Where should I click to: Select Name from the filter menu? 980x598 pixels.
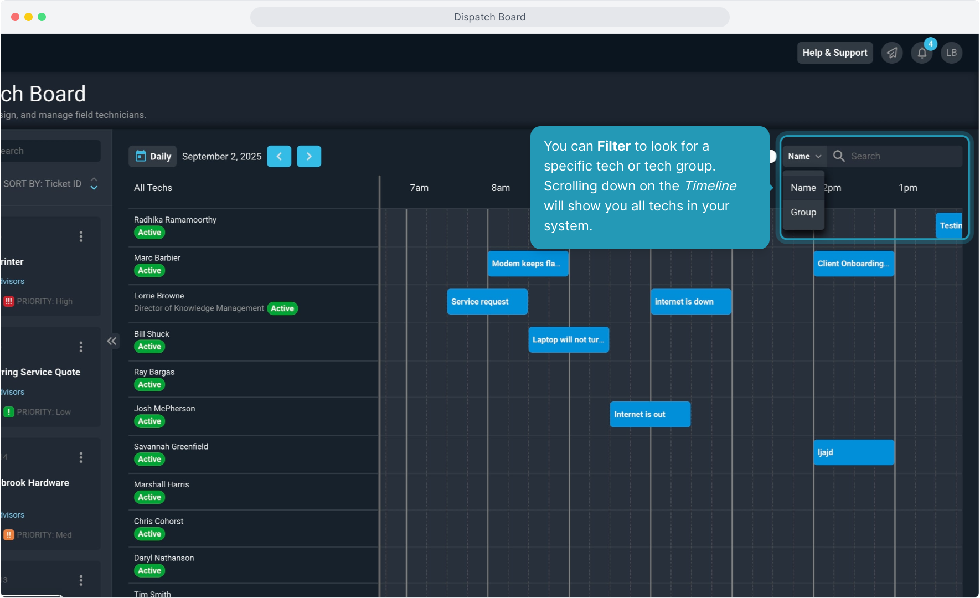point(803,188)
